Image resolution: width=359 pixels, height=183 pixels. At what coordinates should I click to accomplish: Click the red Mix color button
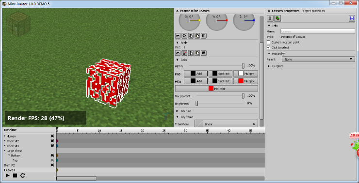coord(216,89)
